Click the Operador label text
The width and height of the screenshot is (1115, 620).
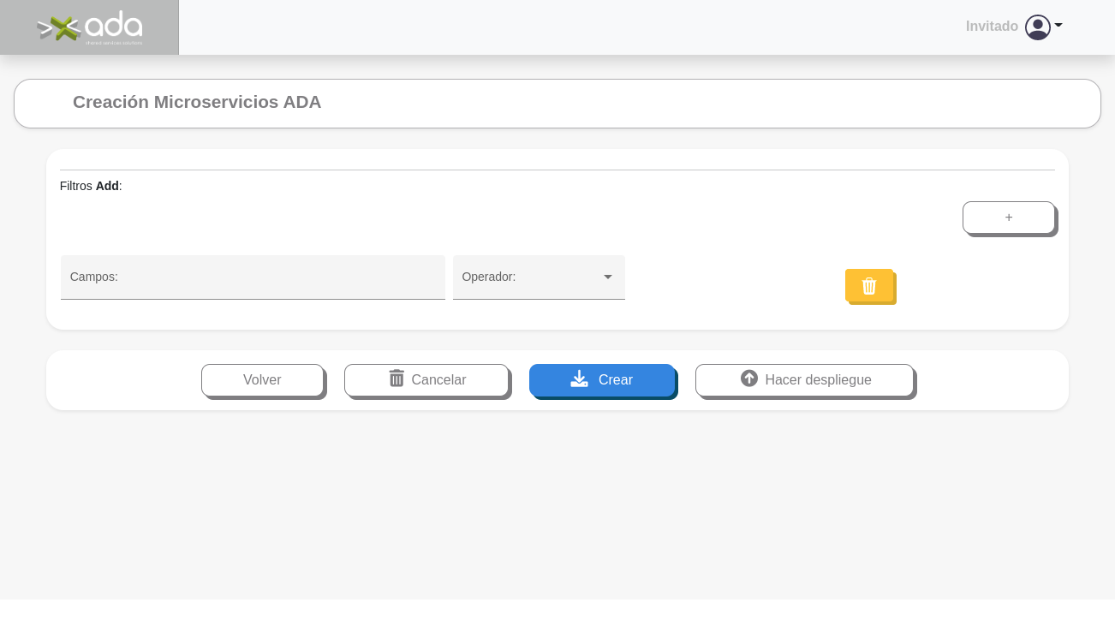[489, 277]
